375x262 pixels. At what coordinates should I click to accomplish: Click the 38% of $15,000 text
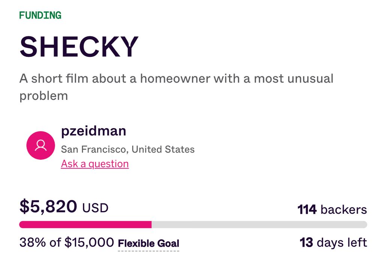(67, 243)
